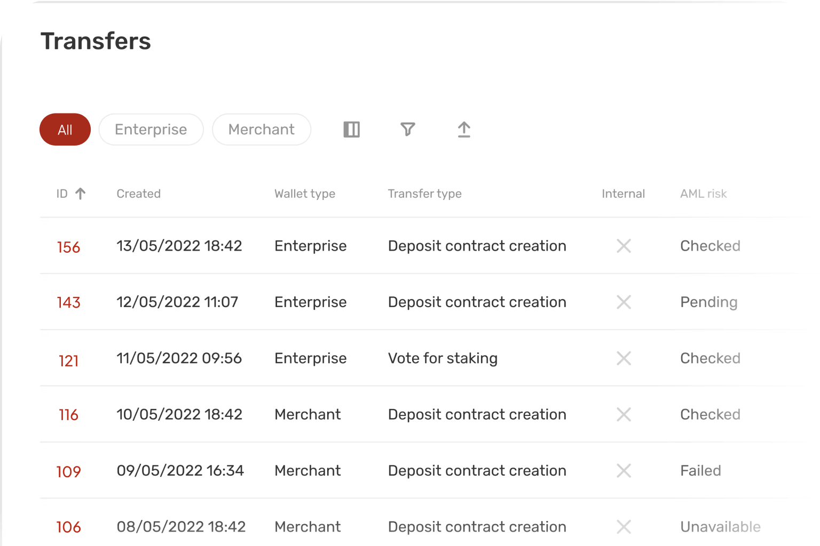Click Internal X mark for transfer 116
The height and width of the screenshot is (546, 820).
coord(624,414)
